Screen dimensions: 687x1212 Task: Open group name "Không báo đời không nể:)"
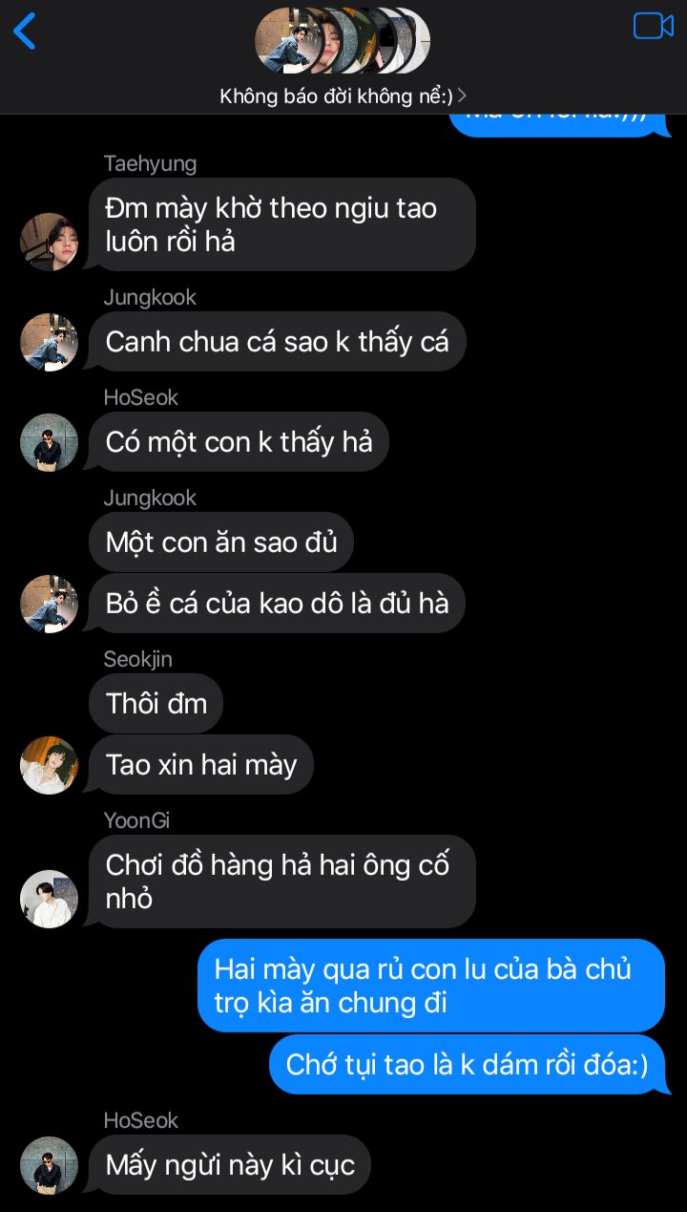pyautogui.click(x=336, y=96)
